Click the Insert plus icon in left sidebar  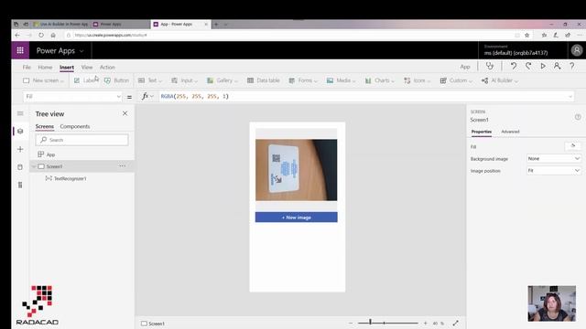[x=20, y=149]
